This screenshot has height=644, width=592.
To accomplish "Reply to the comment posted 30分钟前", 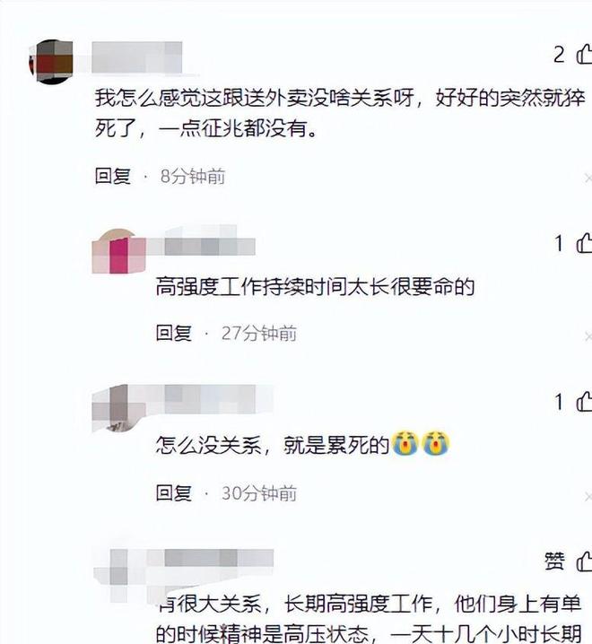I will tap(174, 492).
